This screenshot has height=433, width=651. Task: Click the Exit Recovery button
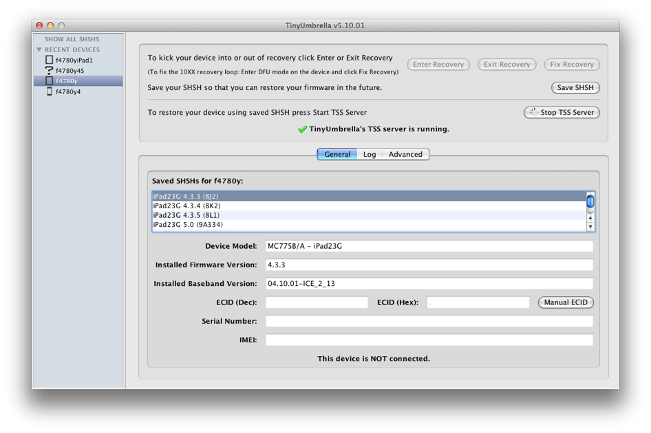[506, 65]
